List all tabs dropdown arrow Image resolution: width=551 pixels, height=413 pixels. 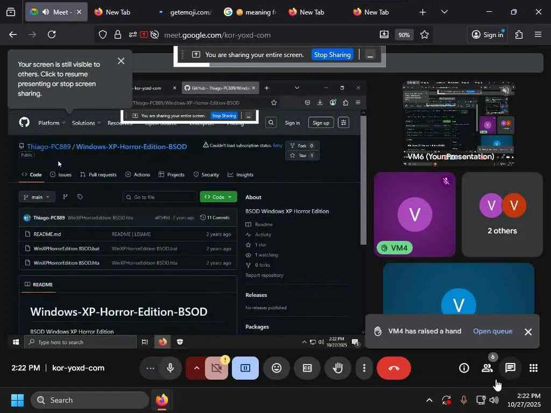444,12
